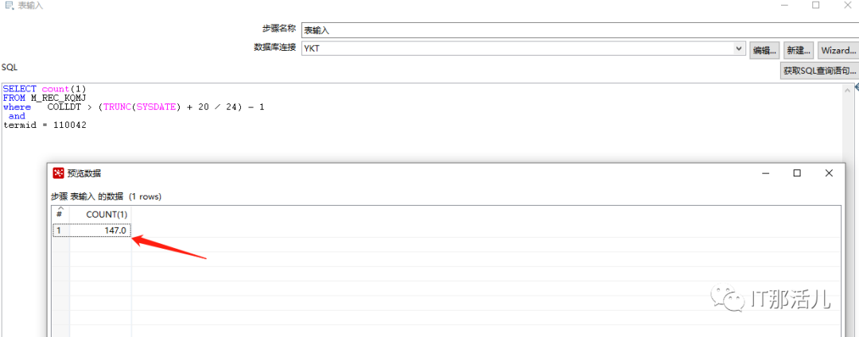This screenshot has height=337, width=859.
Task: Click the # column header sort arrow
Action: [x=60, y=208]
